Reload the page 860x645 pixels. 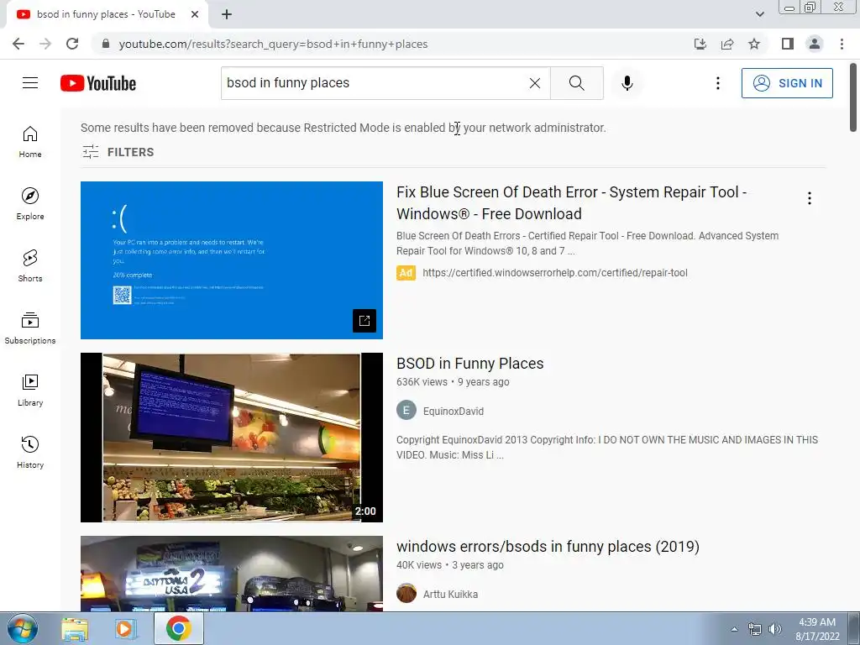click(x=72, y=44)
